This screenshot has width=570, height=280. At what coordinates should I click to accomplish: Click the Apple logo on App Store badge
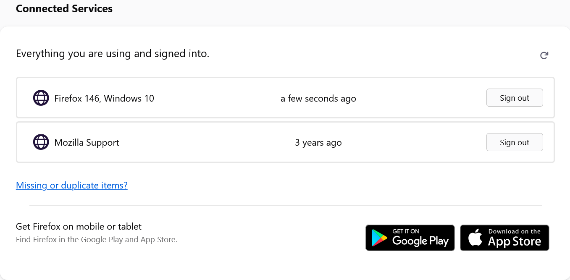475,238
